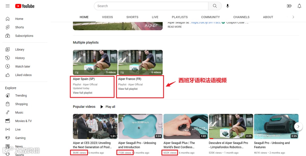Viewport: 306px width, 156px height.
Task: Click the Music note icon
Action: click(8, 113)
